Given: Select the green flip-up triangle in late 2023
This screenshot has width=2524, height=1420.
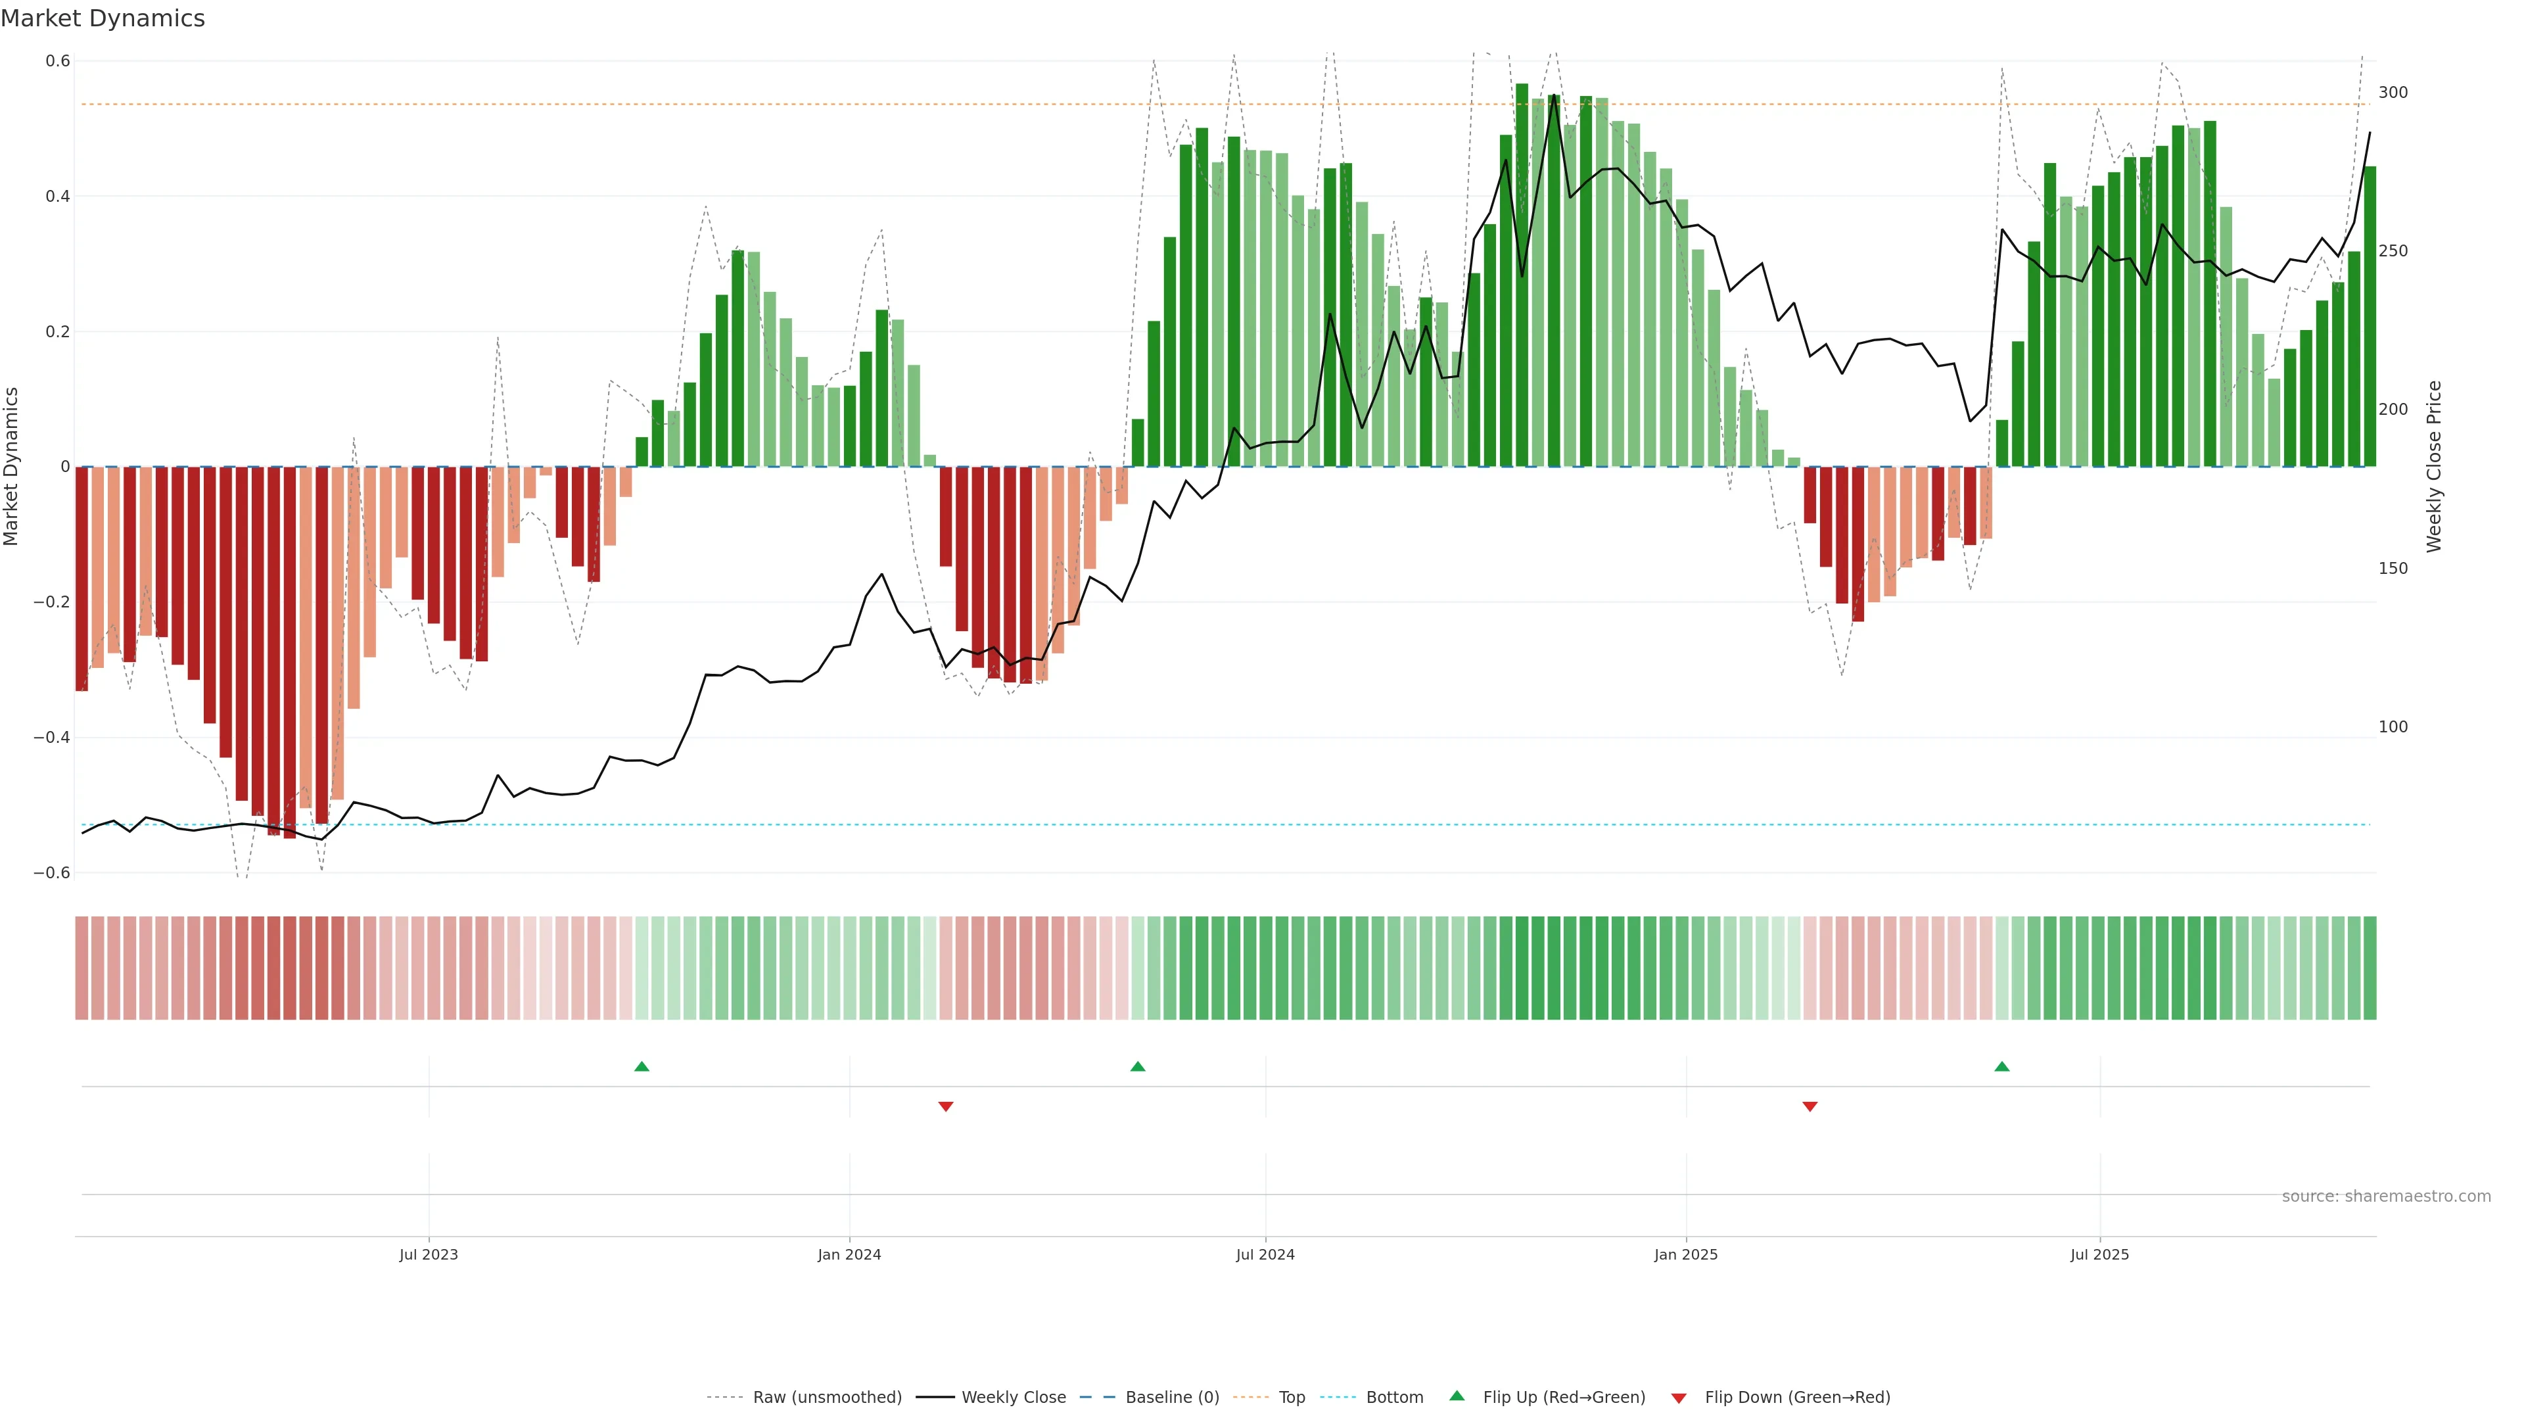Looking at the screenshot, I should (642, 1066).
